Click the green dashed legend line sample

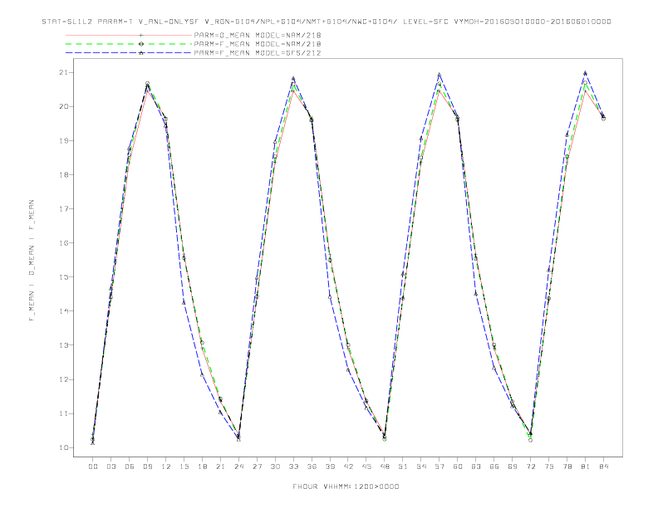coord(129,44)
